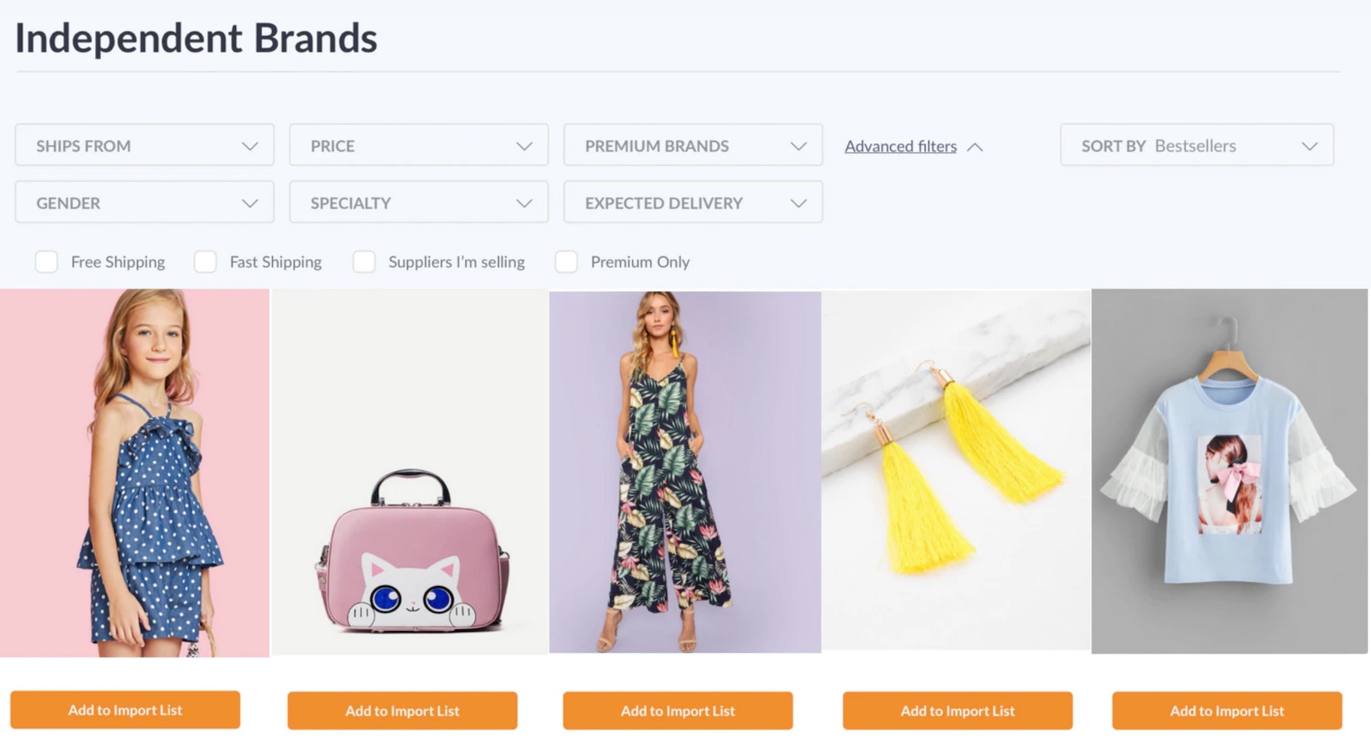Viewport: 1371px width, 743px height.
Task: Expand the PRICE filter dropdown
Action: point(419,145)
